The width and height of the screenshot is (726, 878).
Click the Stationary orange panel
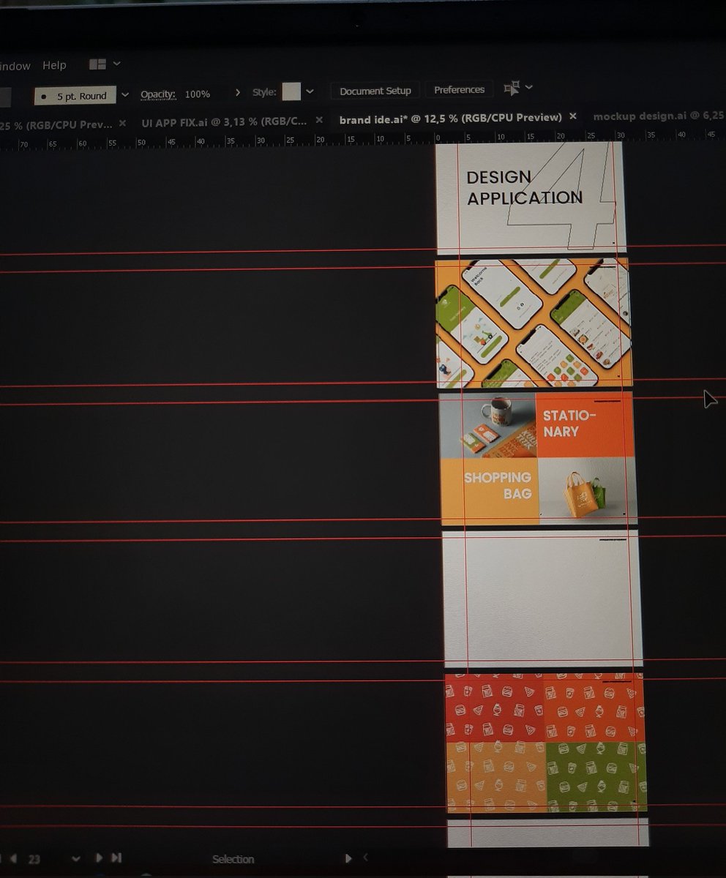coord(585,425)
